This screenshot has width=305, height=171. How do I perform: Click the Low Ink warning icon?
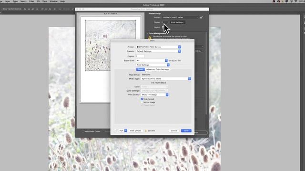[x=146, y=131]
